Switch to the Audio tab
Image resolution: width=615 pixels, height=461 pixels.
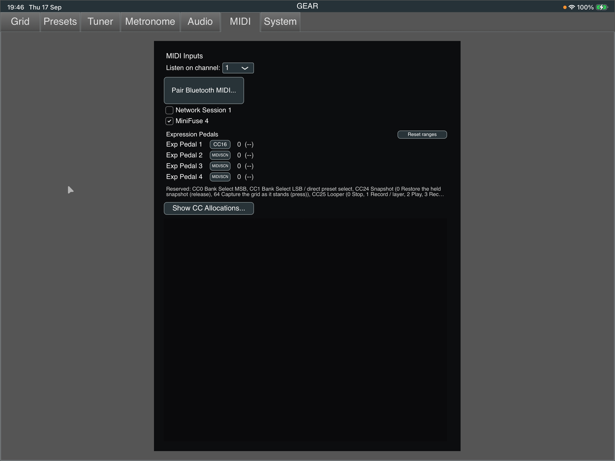[200, 22]
